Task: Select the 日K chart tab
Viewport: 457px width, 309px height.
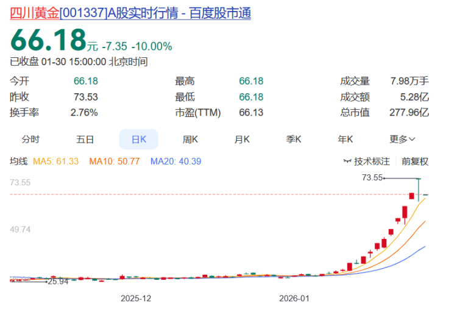Action: pyautogui.click(x=139, y=139)
